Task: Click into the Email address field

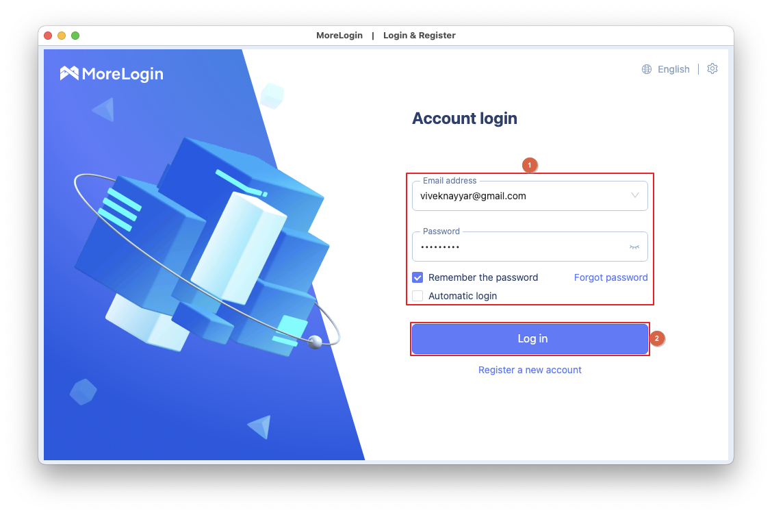Action: [x=530, y=196]
